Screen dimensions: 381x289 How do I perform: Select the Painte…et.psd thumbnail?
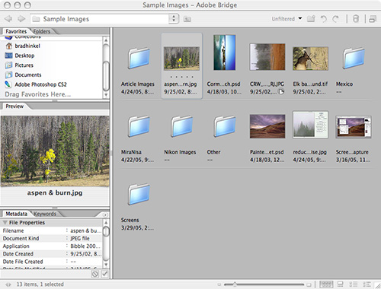[x=267, y=126]
